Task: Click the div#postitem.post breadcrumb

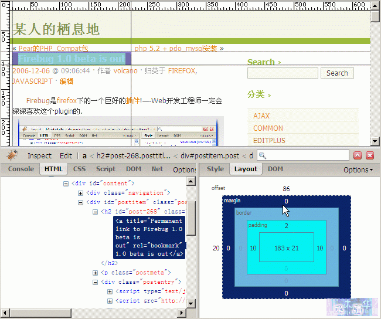Action: [210, 156]
